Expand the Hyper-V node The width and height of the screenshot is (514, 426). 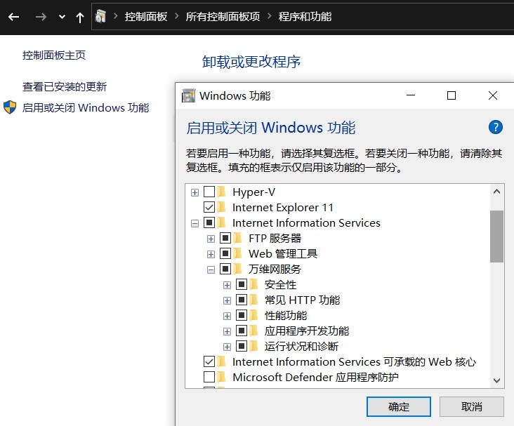coord(195,192)
